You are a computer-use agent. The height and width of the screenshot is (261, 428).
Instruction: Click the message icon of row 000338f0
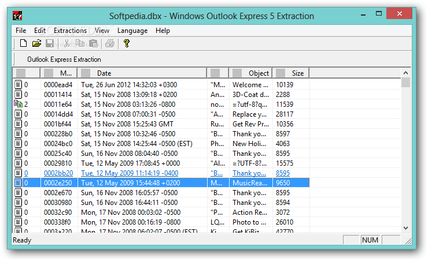[18, 222]
